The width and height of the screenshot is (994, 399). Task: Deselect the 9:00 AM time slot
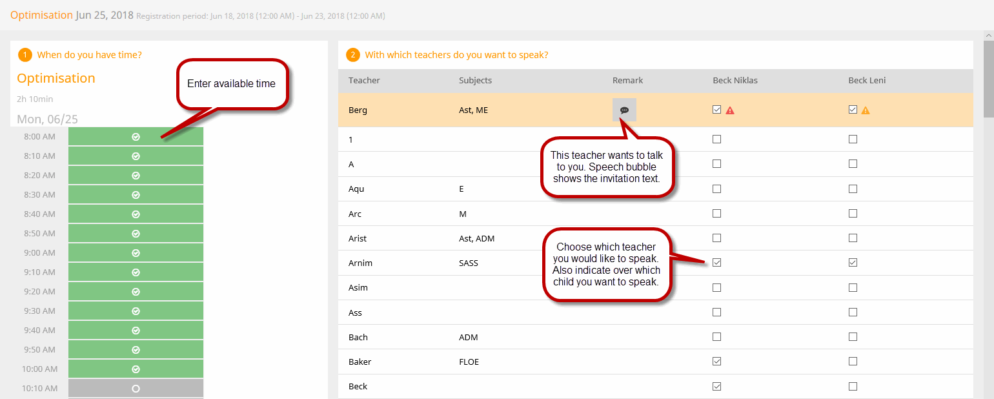click(136, 252)
